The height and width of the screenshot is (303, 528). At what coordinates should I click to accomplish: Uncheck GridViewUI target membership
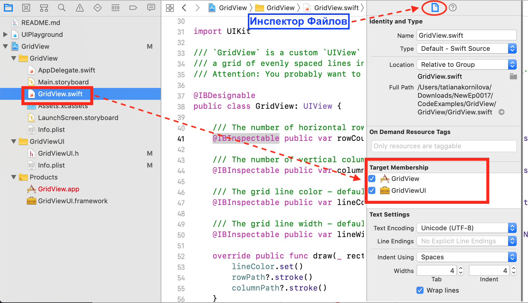tap(372, 190)
